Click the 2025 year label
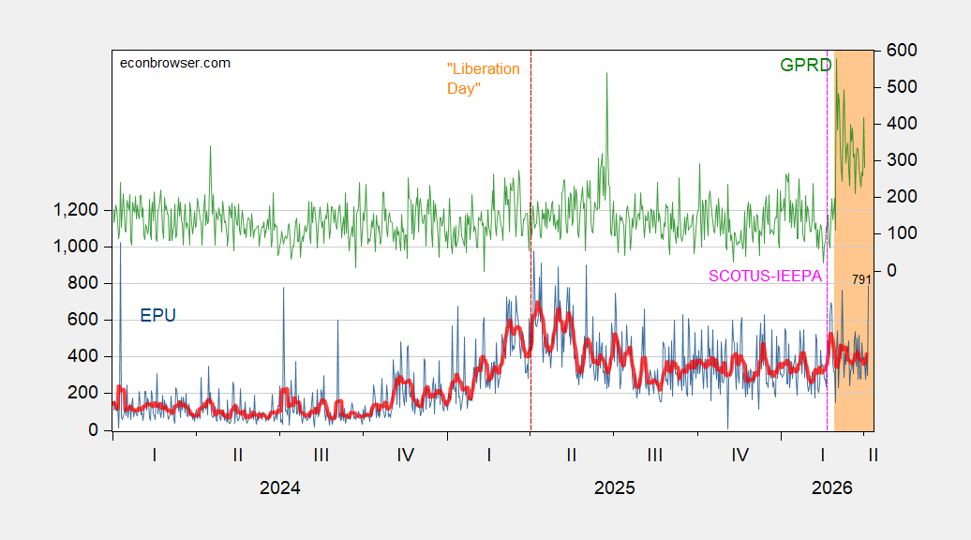 (x=614, y=488)
